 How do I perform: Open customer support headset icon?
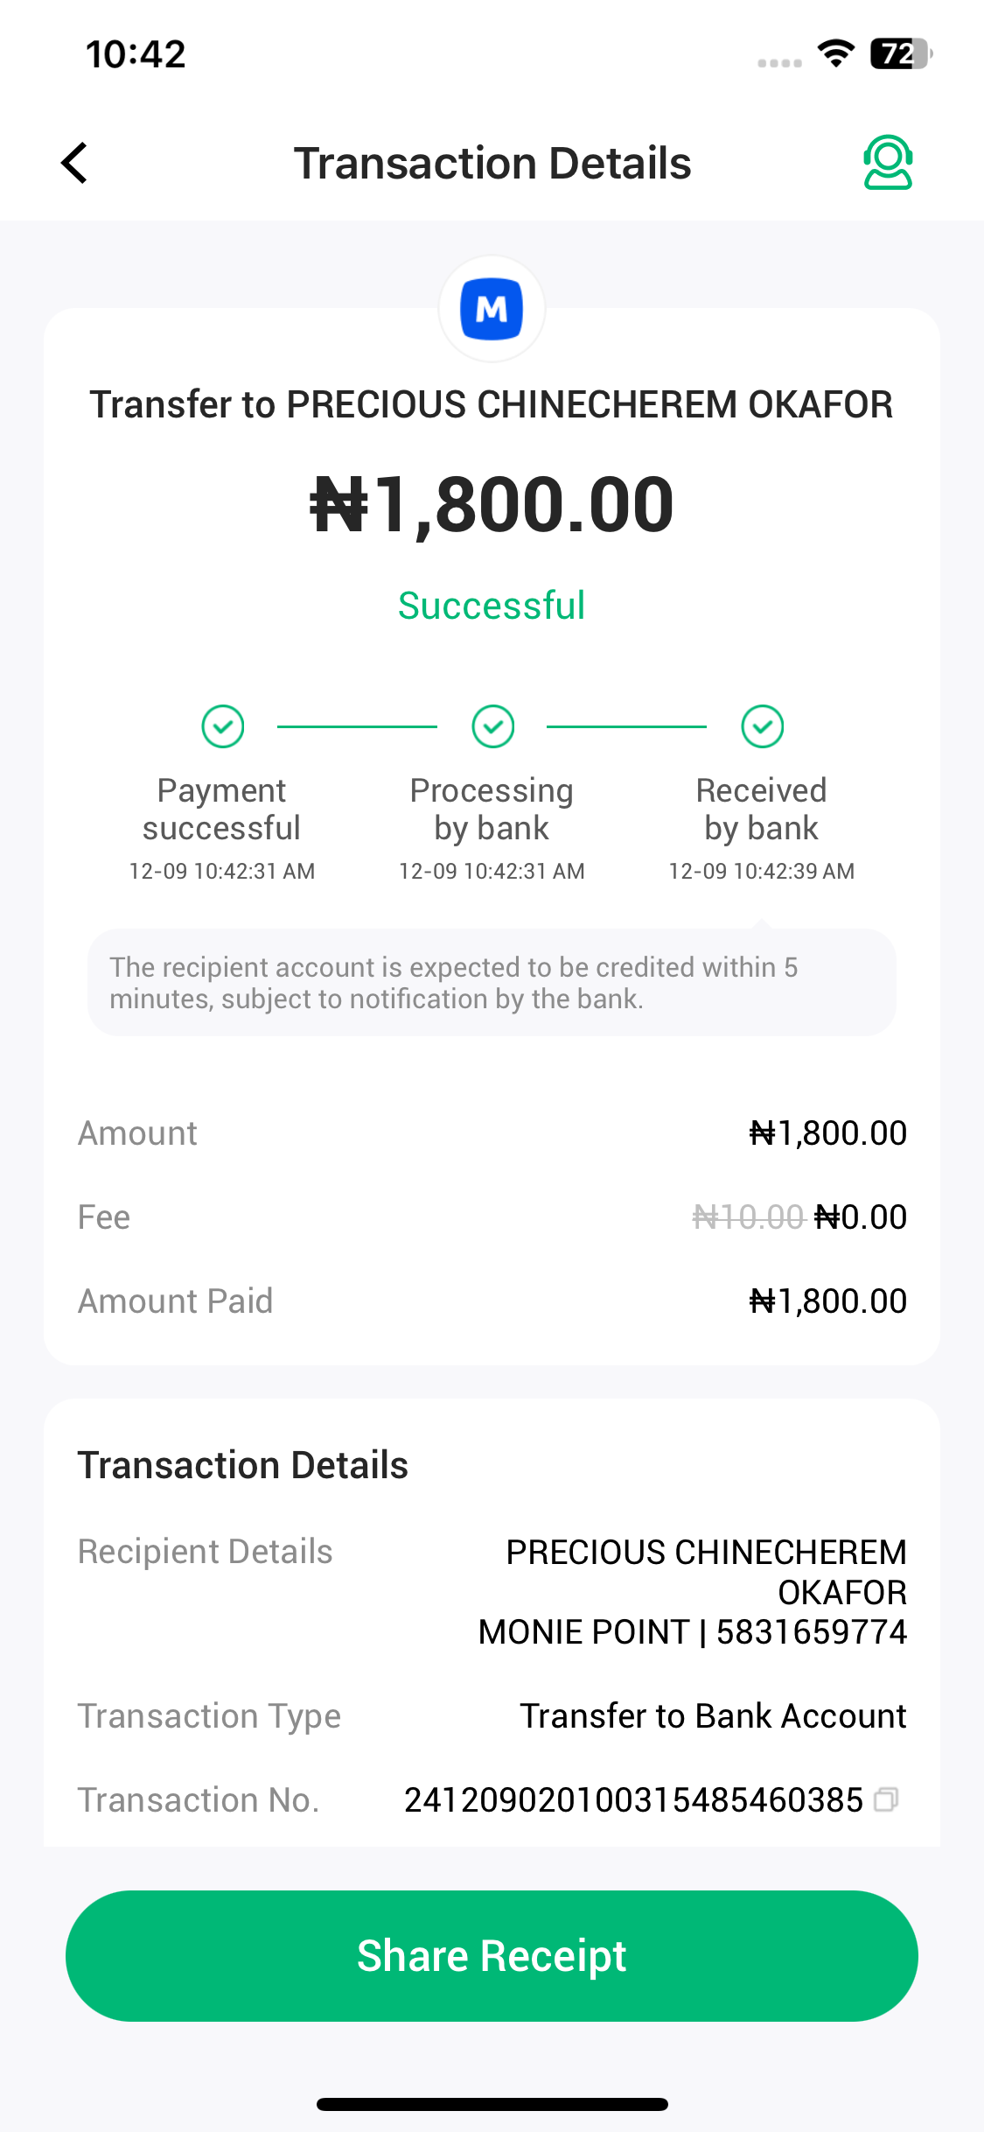point(888,163)
